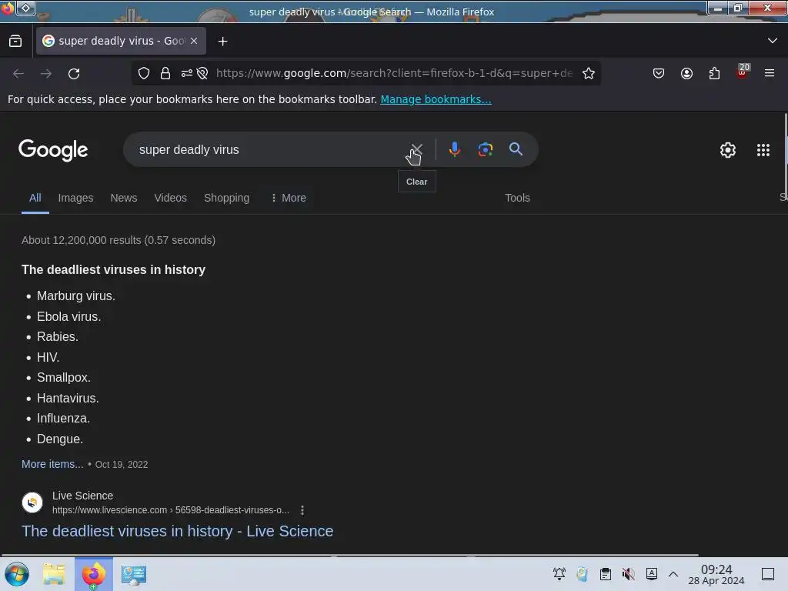
Task: Go to Google homepage logo
Action: coord(53,150)
